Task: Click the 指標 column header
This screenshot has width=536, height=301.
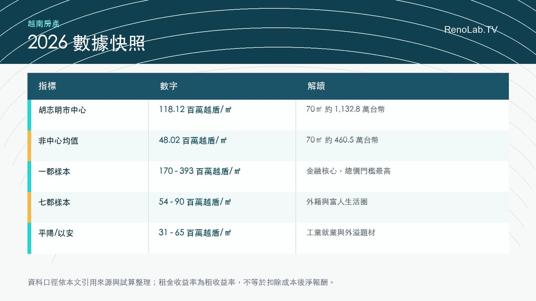Action: 47,87
